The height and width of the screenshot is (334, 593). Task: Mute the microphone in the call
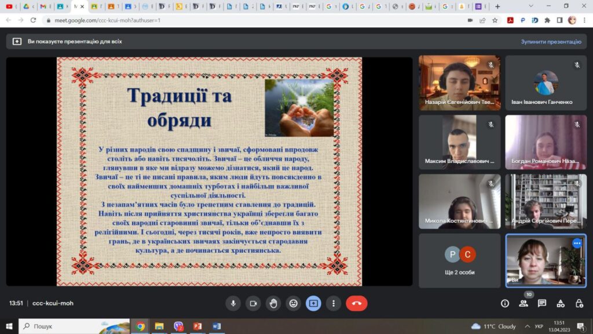tap(233, 303)
